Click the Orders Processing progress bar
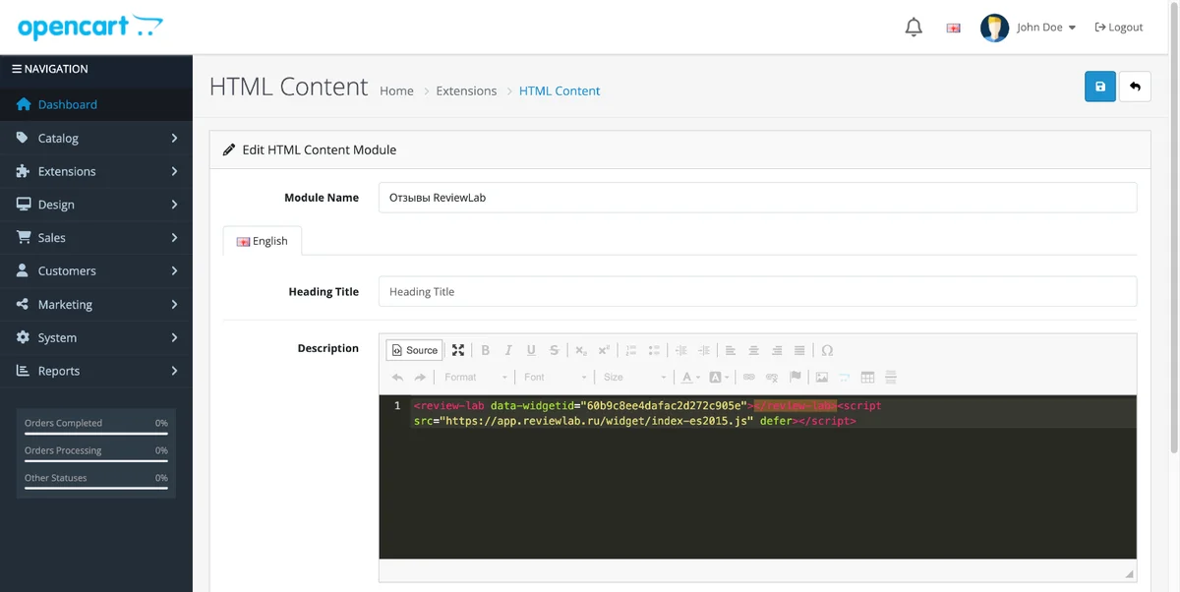The width and height of the screenshot is (1180, 592). click(96, 460)
